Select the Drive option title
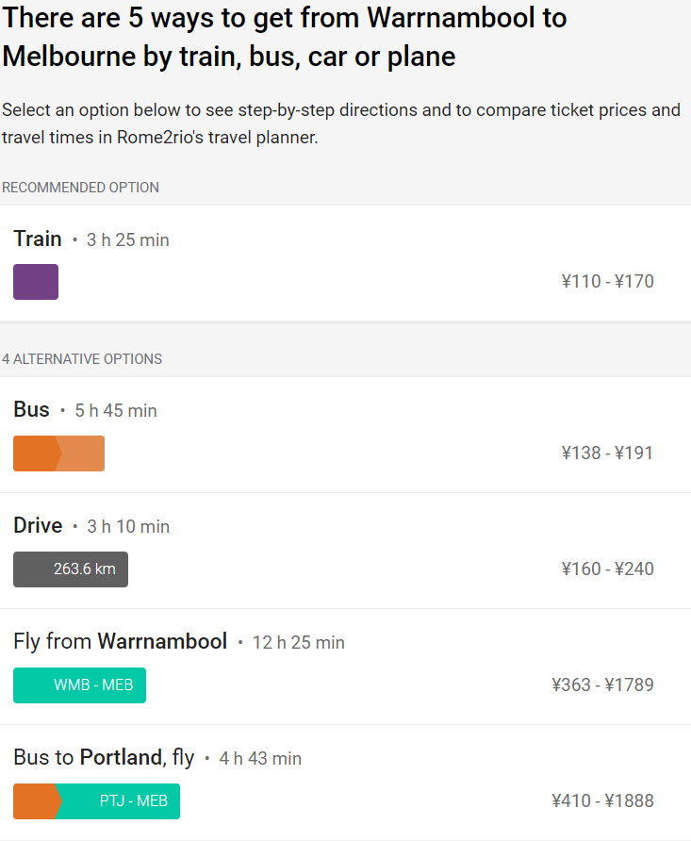 (x=38, y=526)
